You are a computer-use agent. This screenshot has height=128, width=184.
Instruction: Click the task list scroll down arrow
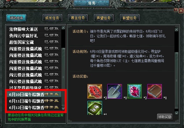(63, 108)
